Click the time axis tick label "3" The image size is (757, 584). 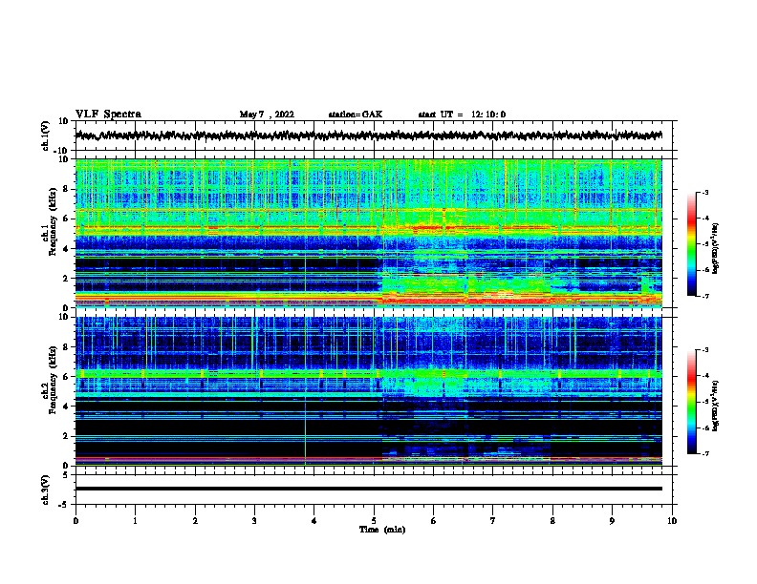click(254, 521)
